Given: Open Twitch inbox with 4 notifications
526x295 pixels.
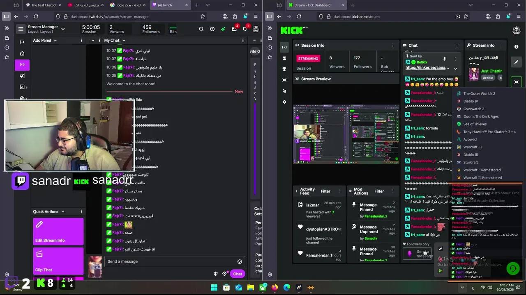Looking at the screenshot, I should tap(234, 29).
